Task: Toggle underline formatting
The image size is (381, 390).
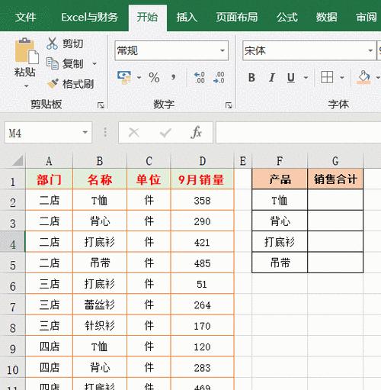Action: [x=291, y=78]
